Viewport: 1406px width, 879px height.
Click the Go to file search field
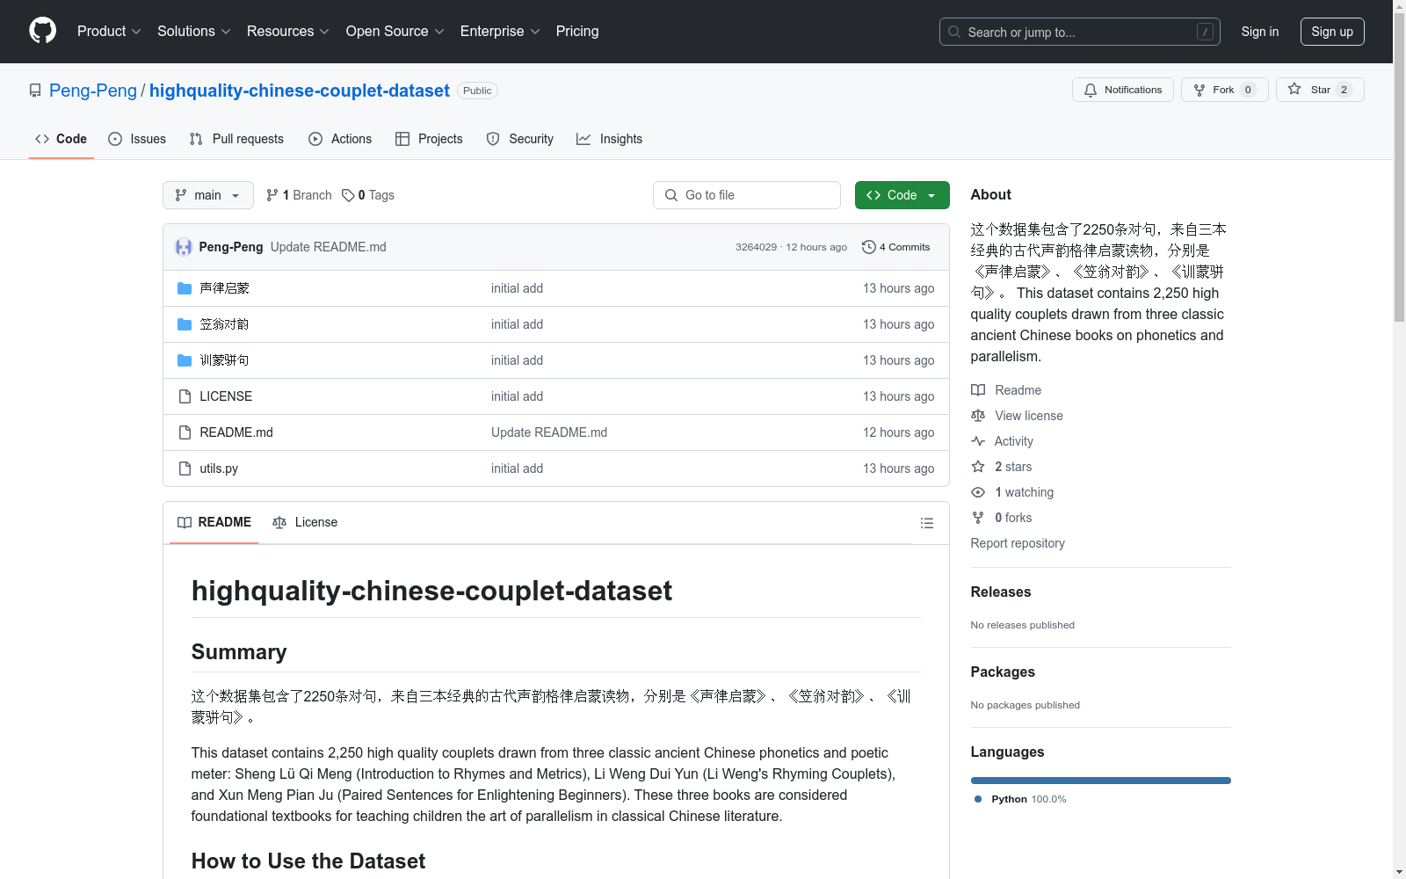tap(747, 195)
